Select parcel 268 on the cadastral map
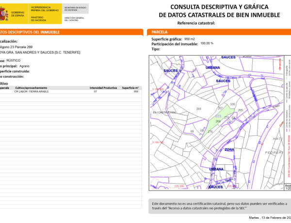This screenshot has height=223, width=291. (x=198, y=109)
